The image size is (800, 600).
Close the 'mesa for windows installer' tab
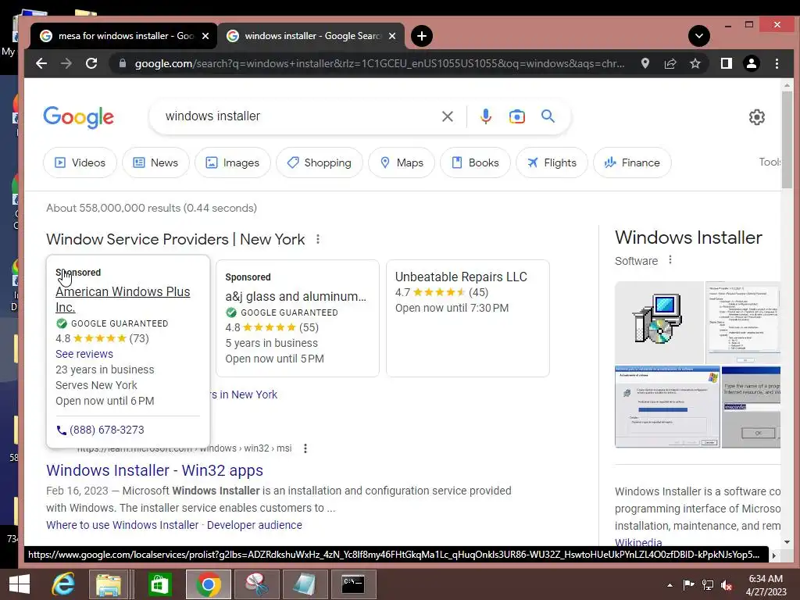(205, 36)
